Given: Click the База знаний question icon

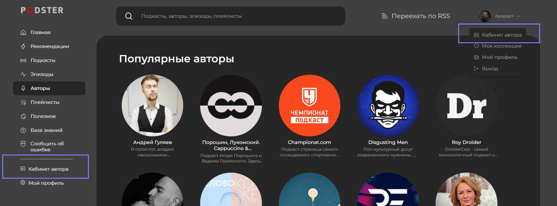Looking at the screenshot, I should click(x=23, y=130).
